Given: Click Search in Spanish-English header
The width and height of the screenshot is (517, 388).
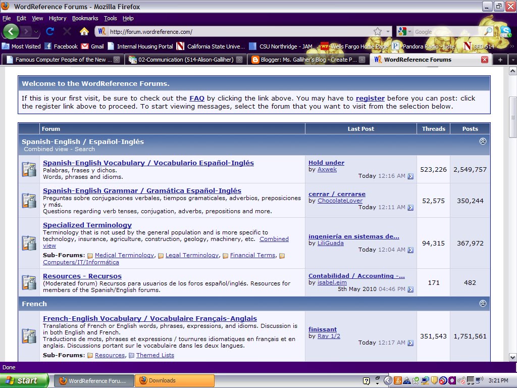Looking at the screenshot, I should coord(85,149).
